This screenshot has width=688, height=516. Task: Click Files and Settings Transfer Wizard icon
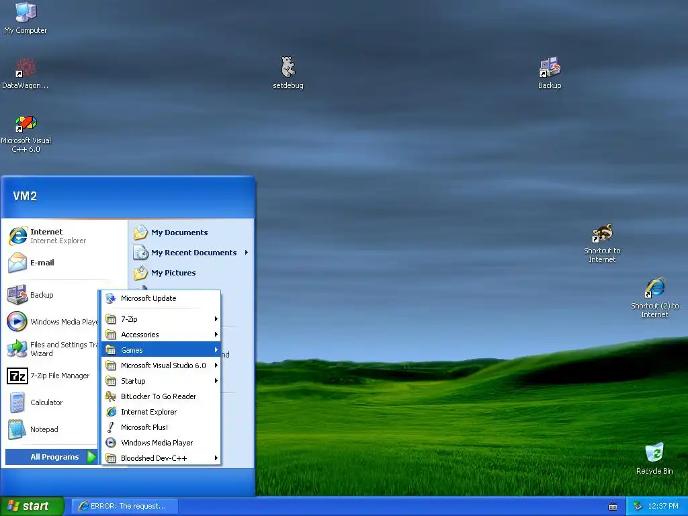click(x=17, y=349)
